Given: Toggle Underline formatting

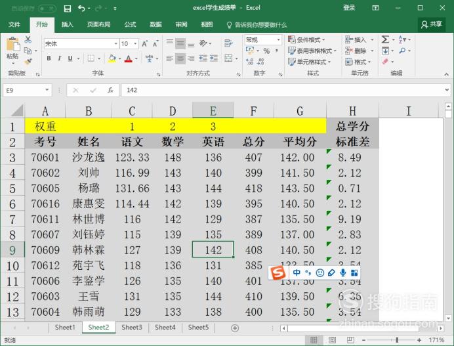Looking at the screenshot, I should (x=70, y=58).
